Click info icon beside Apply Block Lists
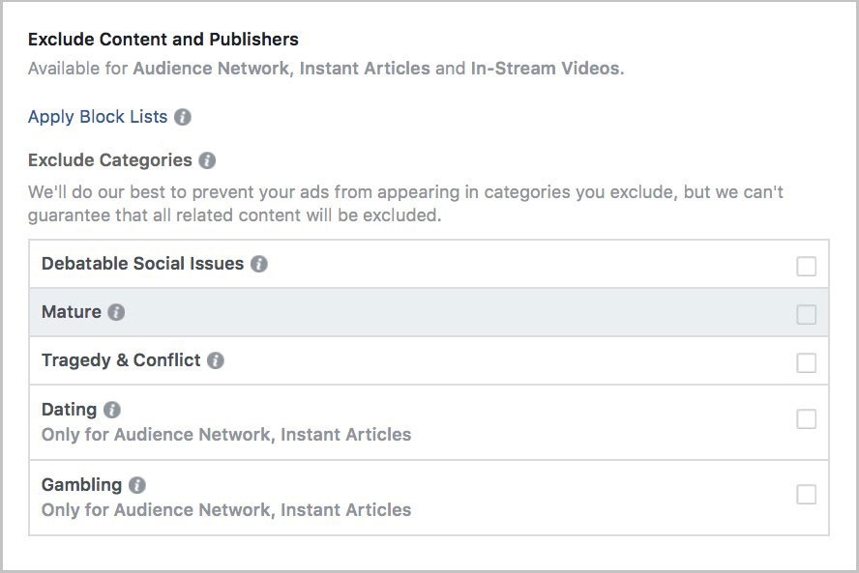 tap(183, 117)
